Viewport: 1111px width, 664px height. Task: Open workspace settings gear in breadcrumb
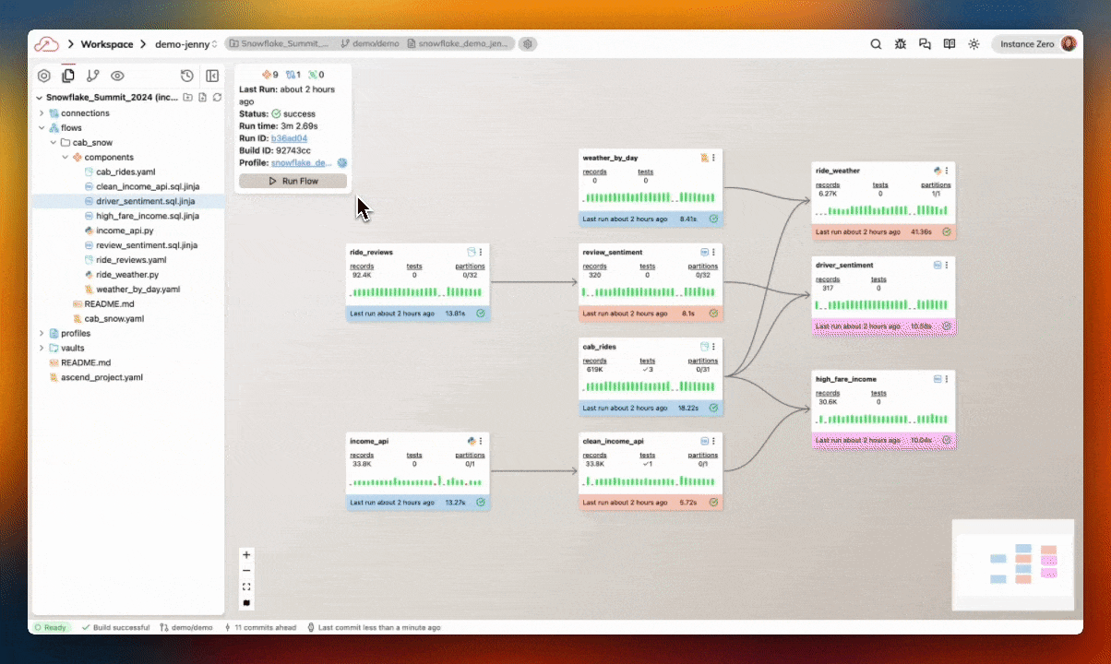528,43
